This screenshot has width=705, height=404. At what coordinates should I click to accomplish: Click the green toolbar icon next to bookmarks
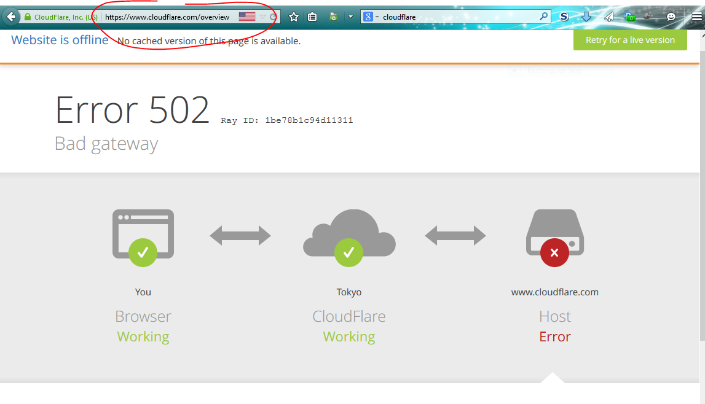[x=334, y=17]
